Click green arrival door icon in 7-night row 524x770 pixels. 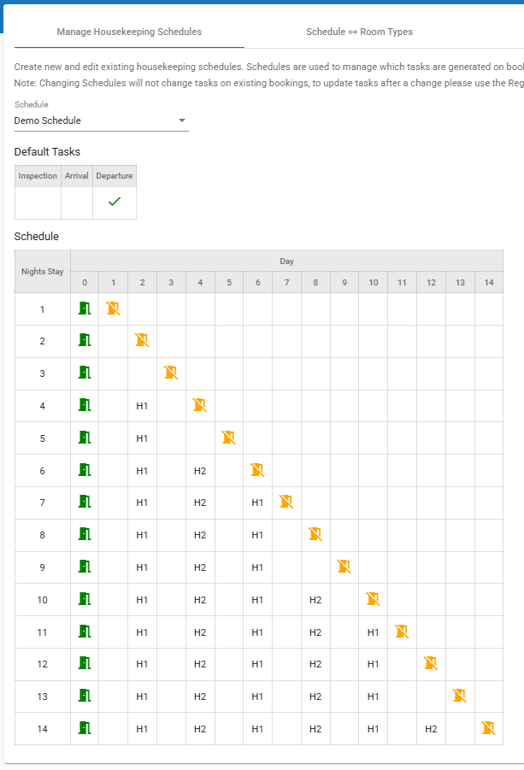click(84, 503)
